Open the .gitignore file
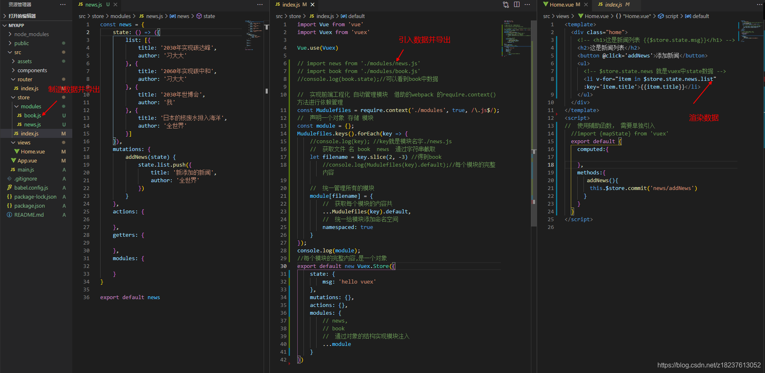This screenshot has width=765, height=373. point(25,178)
